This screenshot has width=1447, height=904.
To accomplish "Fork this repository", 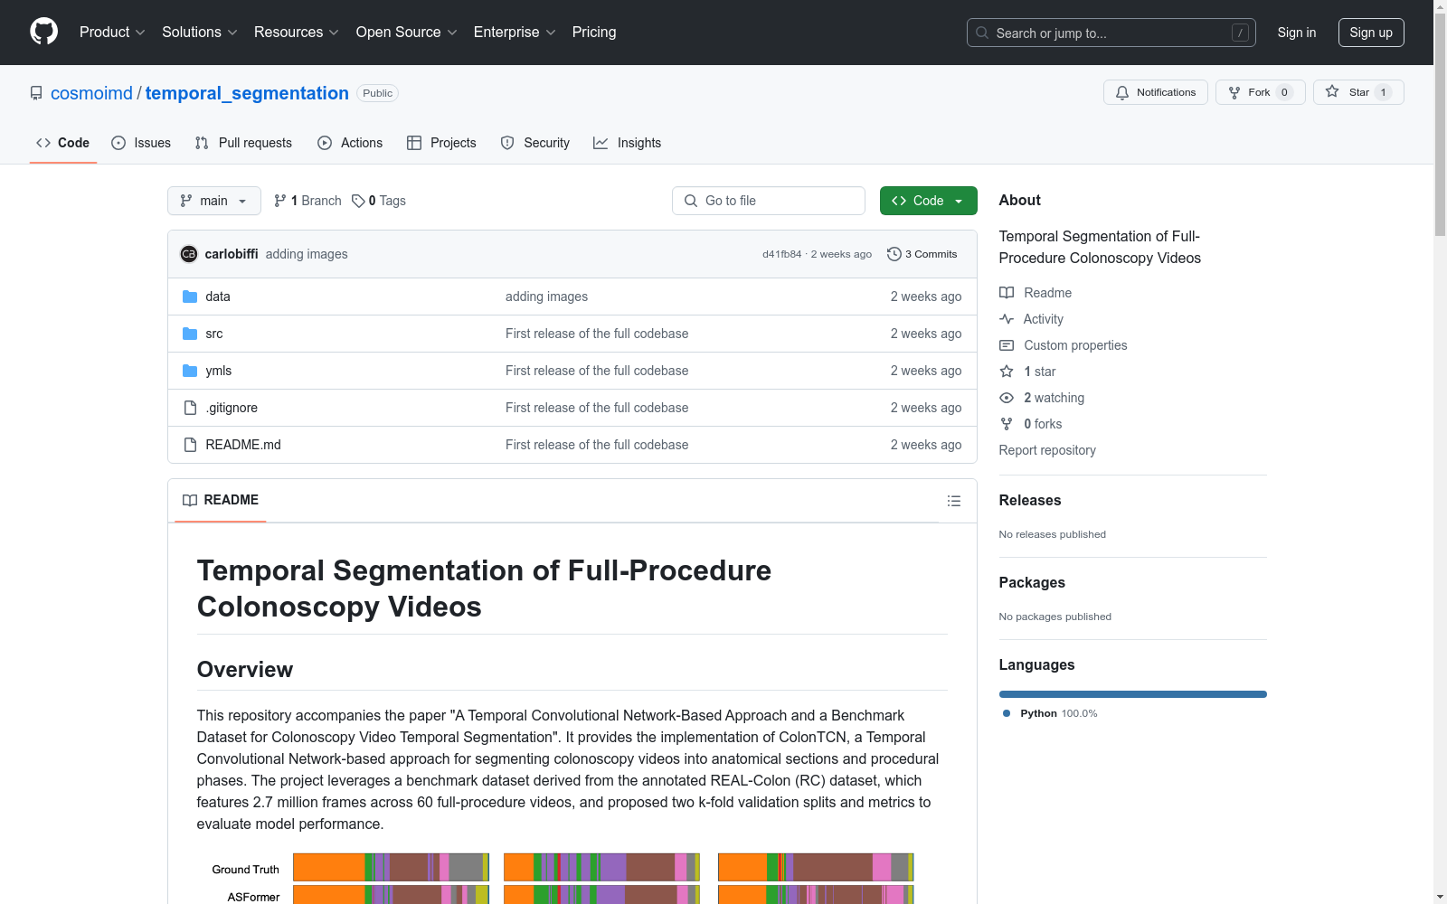I will pos(1260,92).
